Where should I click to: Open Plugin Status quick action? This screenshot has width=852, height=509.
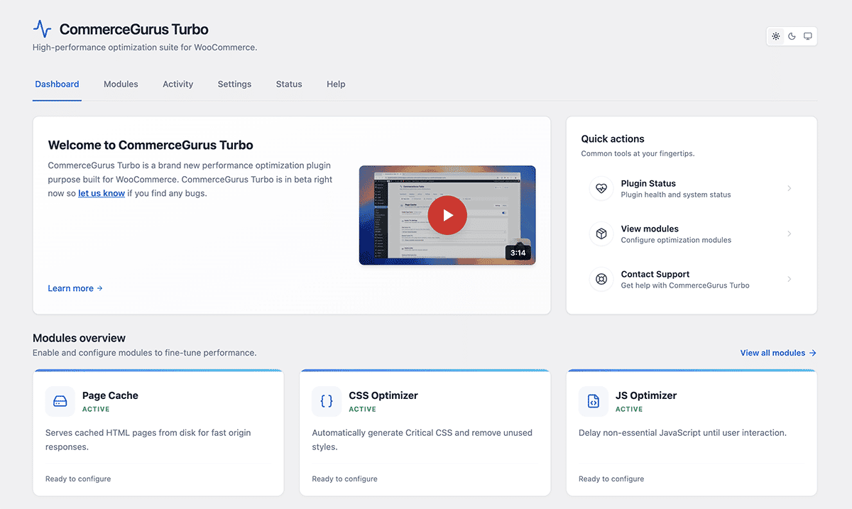point(692,188)
